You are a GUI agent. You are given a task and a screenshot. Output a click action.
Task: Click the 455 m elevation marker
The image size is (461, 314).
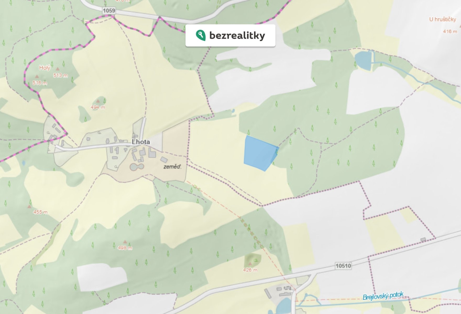point(29,206)
